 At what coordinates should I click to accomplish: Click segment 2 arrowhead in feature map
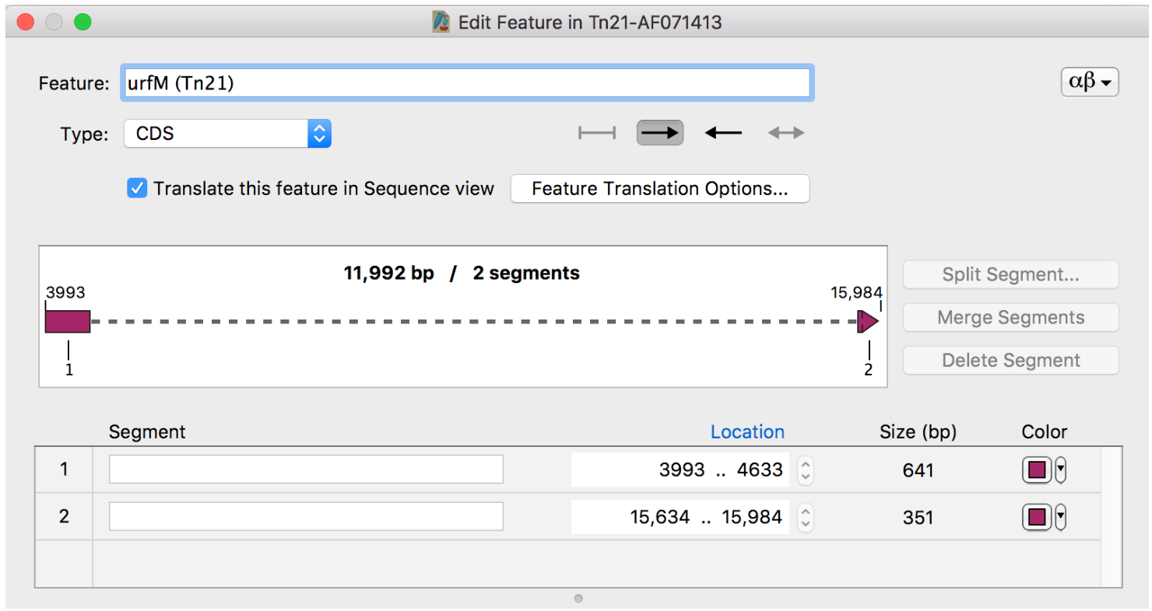[x=867, y=321]
